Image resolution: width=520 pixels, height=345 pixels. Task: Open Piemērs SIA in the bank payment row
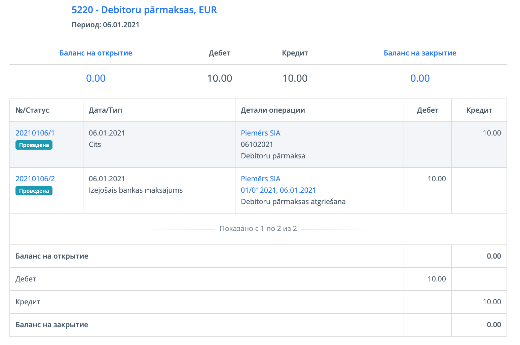(x=260, y=179)
